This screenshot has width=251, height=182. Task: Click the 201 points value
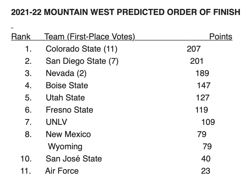tap(197, 61)
